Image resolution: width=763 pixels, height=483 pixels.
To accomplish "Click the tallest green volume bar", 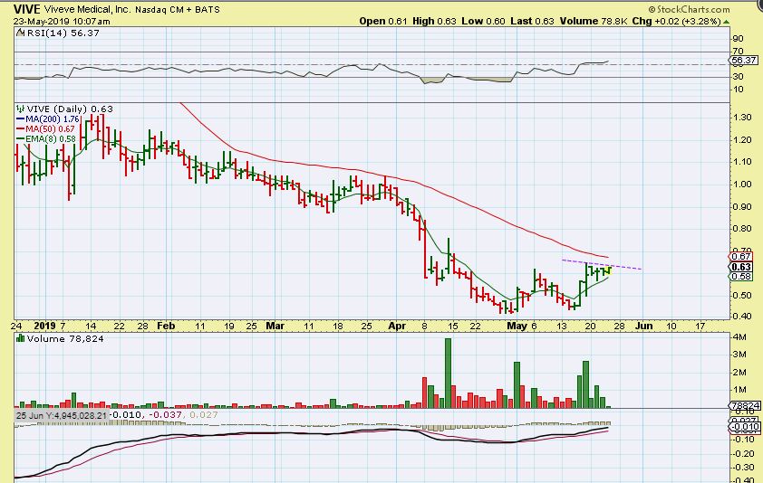I will pos(449,373).
